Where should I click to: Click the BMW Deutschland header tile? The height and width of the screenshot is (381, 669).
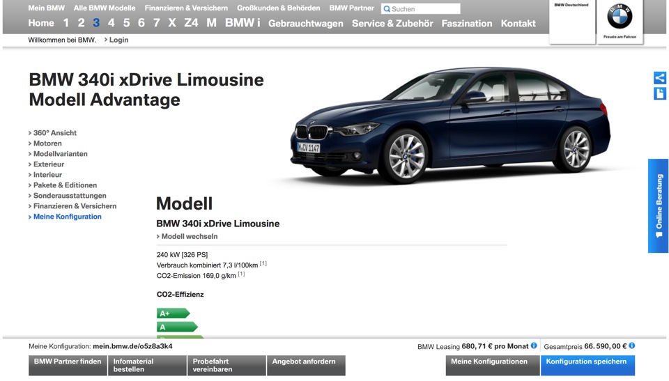pos(571,22)
